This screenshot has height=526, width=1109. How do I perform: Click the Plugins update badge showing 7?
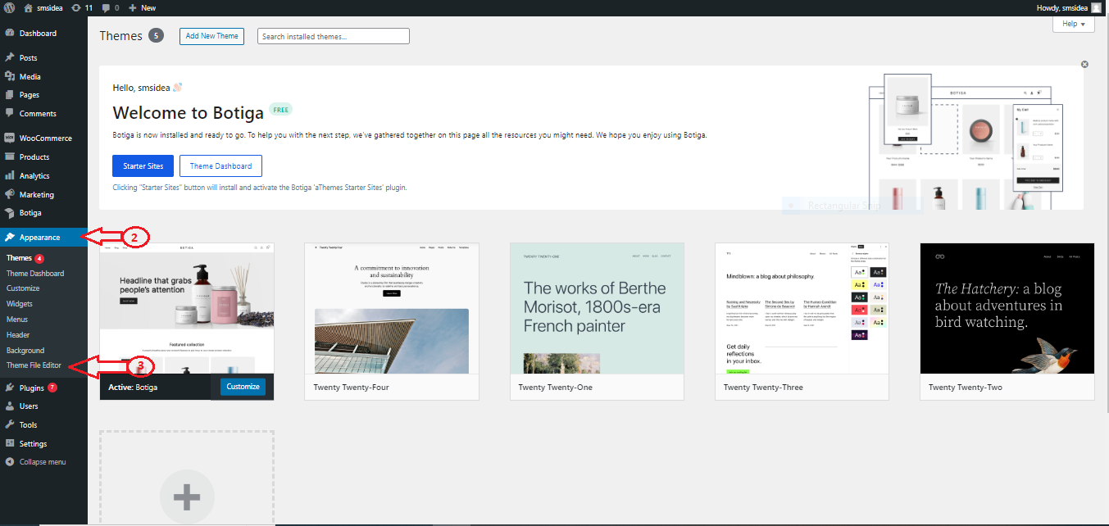coord(52,388)
